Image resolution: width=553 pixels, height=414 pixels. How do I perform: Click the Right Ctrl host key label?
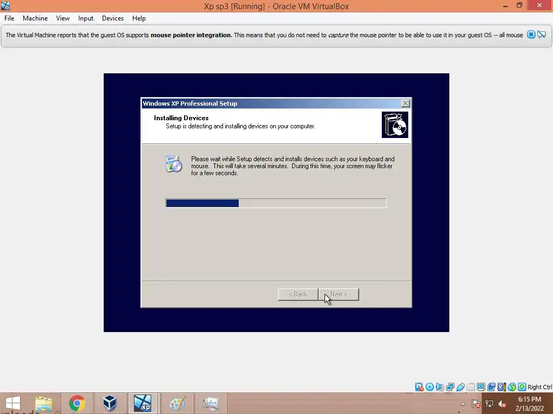click(540, 387)
